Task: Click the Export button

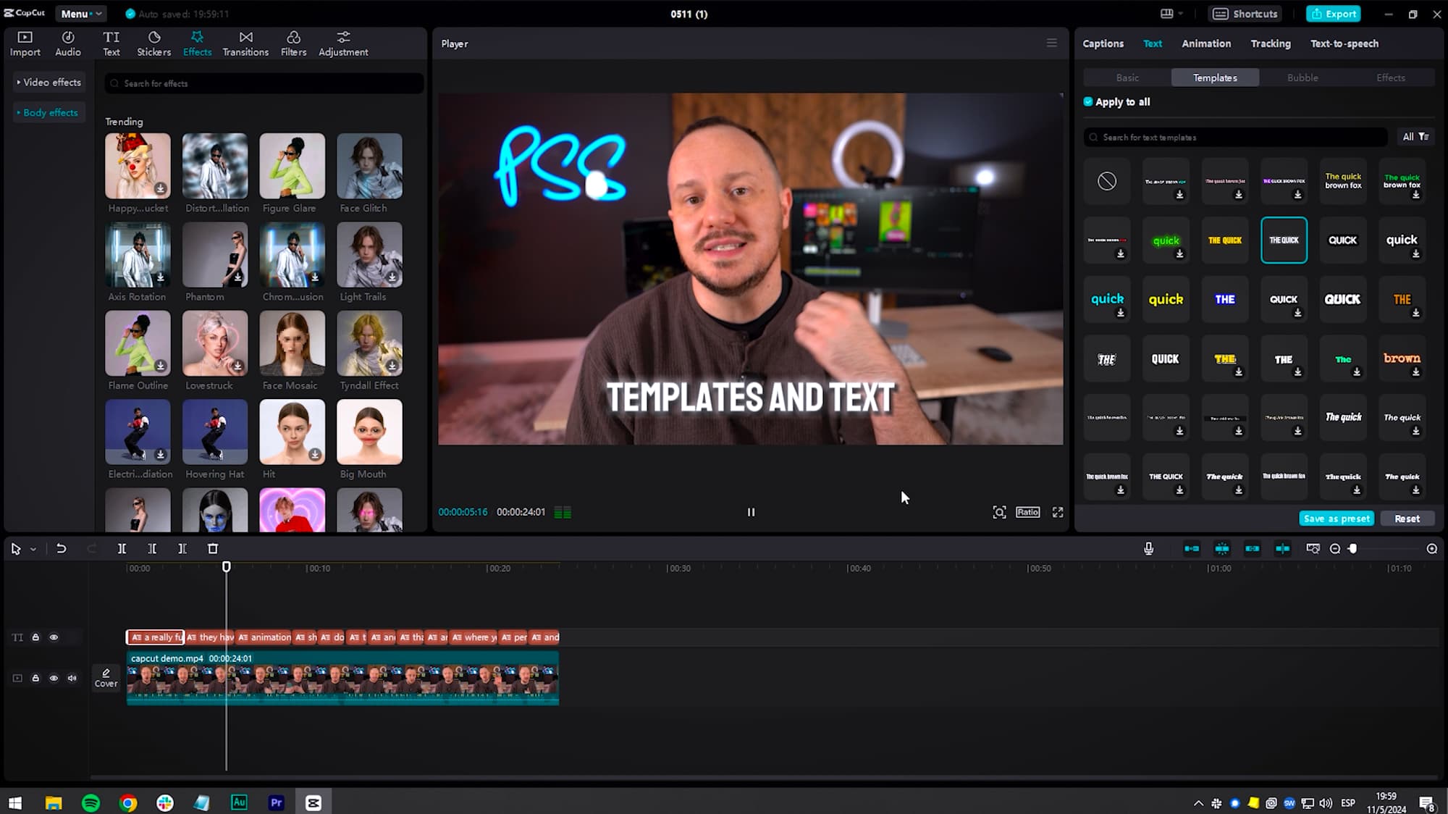Action: (x=1334, y=14)
